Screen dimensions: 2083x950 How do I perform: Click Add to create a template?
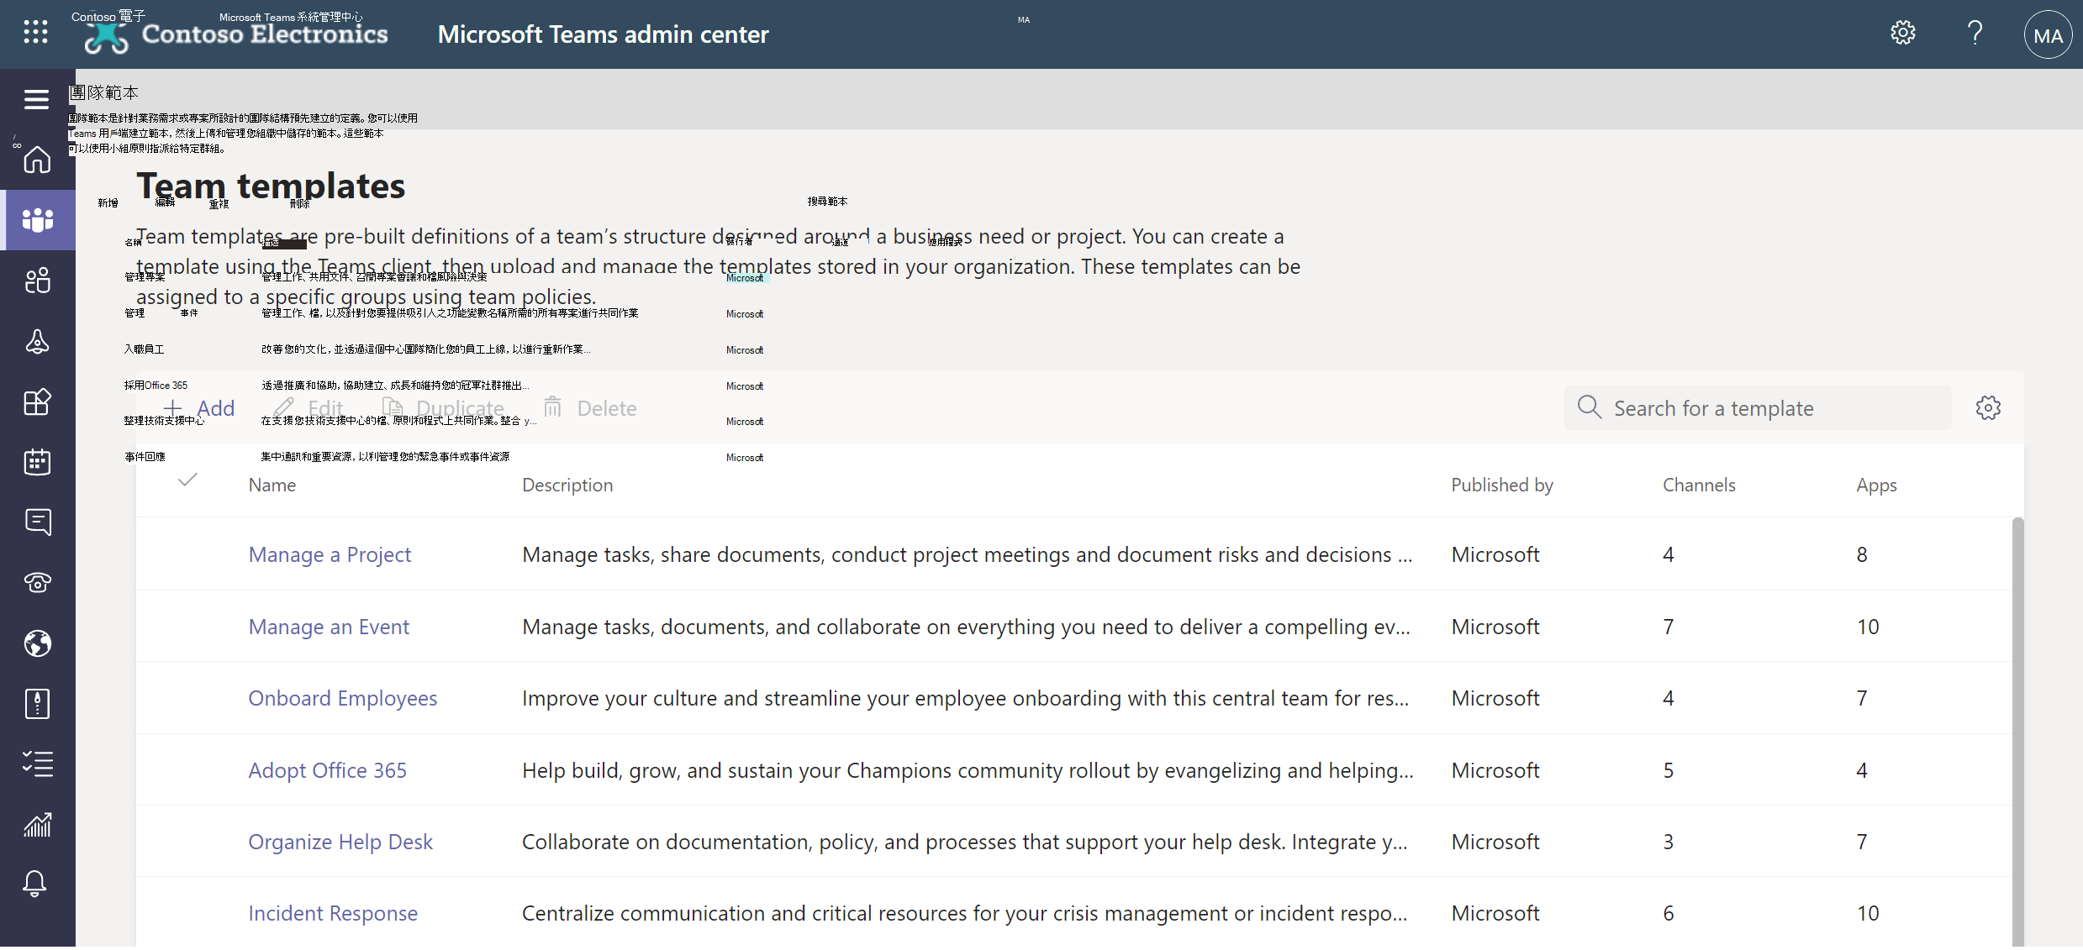199,408
